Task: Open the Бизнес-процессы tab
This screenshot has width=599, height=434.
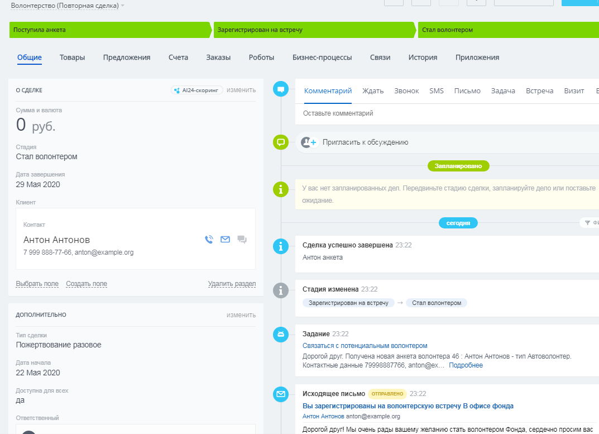Action: (322, 57)
